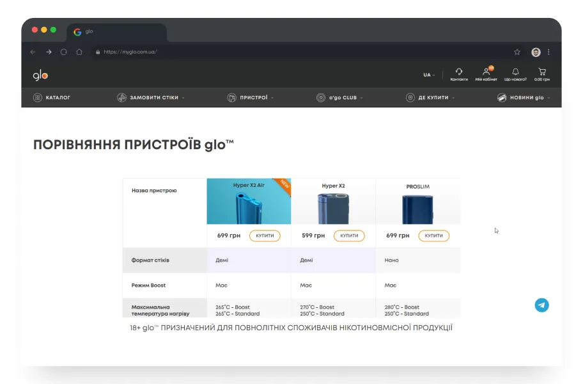Reload the page with refresh icon
The height and width of the screenshot is (384, 583).
click(63, 52)
